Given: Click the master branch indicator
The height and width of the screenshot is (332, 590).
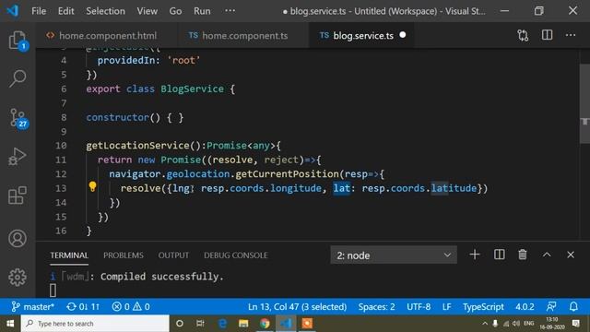Looking at the screenshot, I should (33, 307).
